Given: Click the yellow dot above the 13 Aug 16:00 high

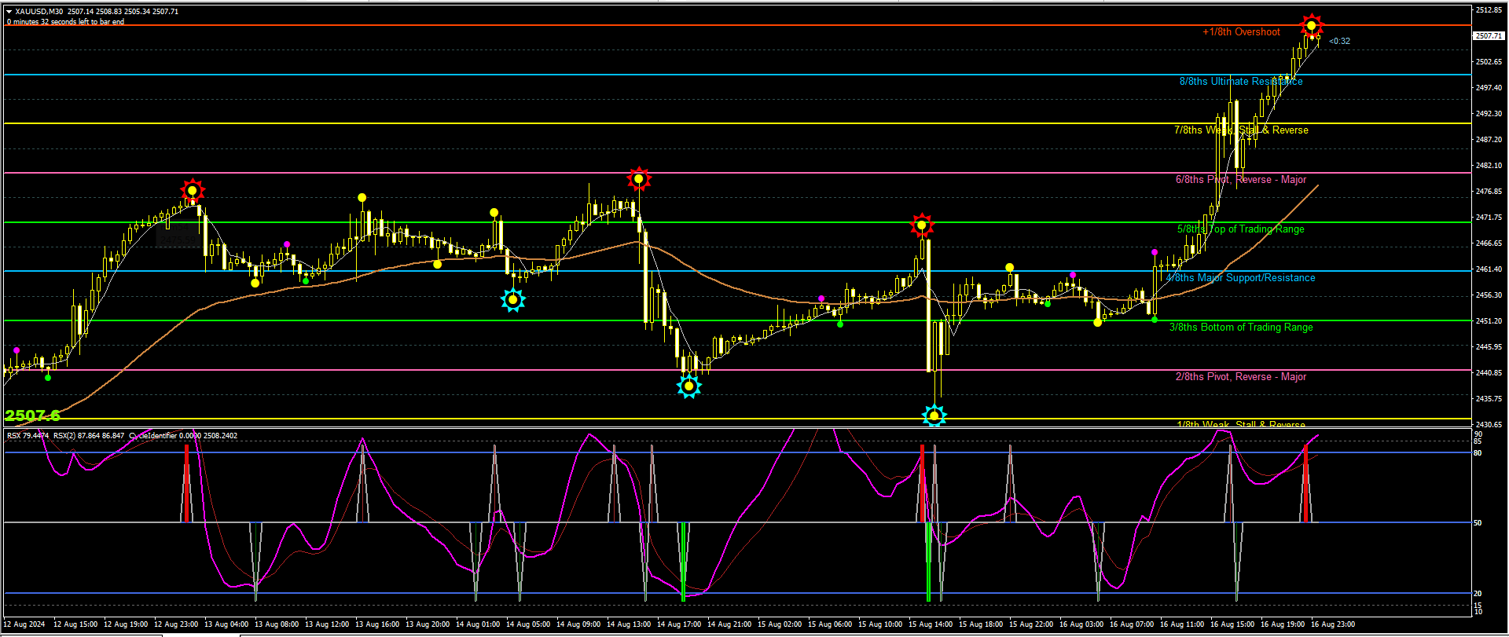Looking at the screenshot, I should click(x=362, y=197).
